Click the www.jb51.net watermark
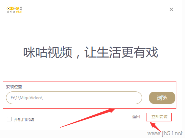 [x=165, y=134]
